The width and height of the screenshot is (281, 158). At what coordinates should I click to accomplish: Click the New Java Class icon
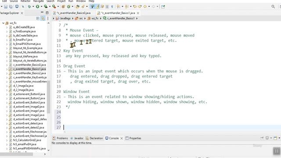[68, 7]
